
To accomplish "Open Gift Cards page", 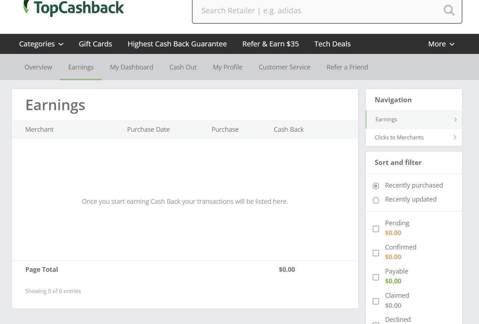I will (95, 44).
